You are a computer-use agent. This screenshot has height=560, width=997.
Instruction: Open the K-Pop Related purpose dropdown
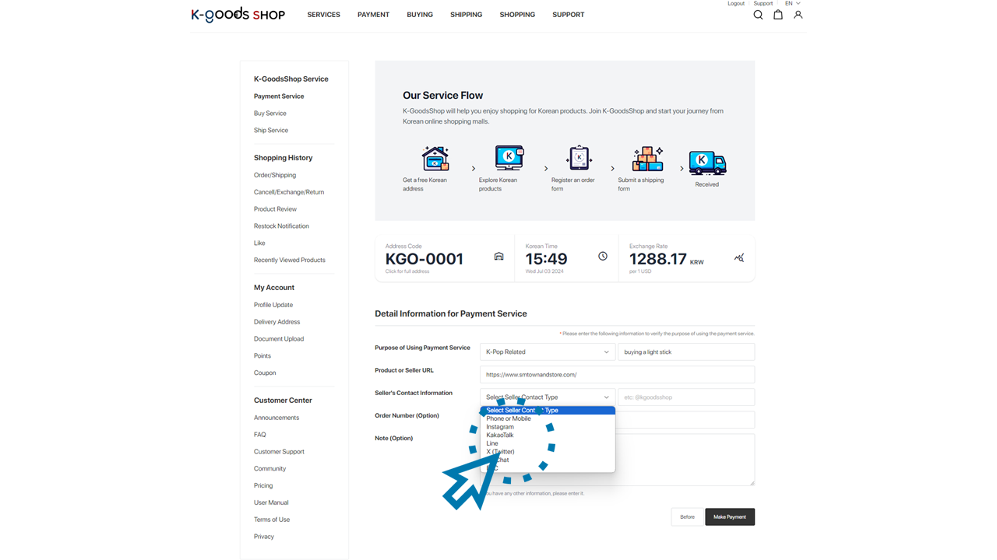tap(547, 352)
